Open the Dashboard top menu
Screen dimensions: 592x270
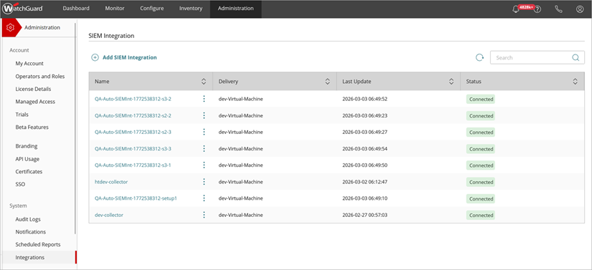click(76, 9)
